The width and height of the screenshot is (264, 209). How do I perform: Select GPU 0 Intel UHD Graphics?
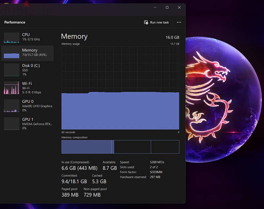pos(27,106)
